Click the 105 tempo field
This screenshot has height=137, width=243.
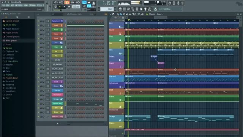pyautogui.click(x=76, y=7)
